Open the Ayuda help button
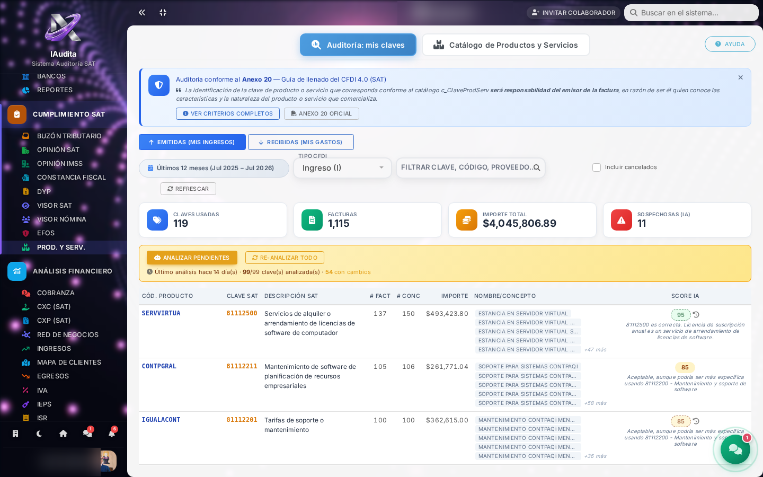Image resolution: width=763 pixels, height=477 pixels. 730,44
